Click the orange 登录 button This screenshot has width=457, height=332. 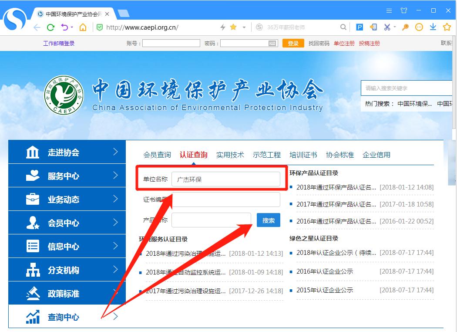pyautogui.click(x=293, y=44)
